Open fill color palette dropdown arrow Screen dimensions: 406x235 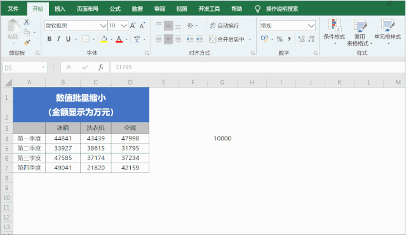pos(111,39)
